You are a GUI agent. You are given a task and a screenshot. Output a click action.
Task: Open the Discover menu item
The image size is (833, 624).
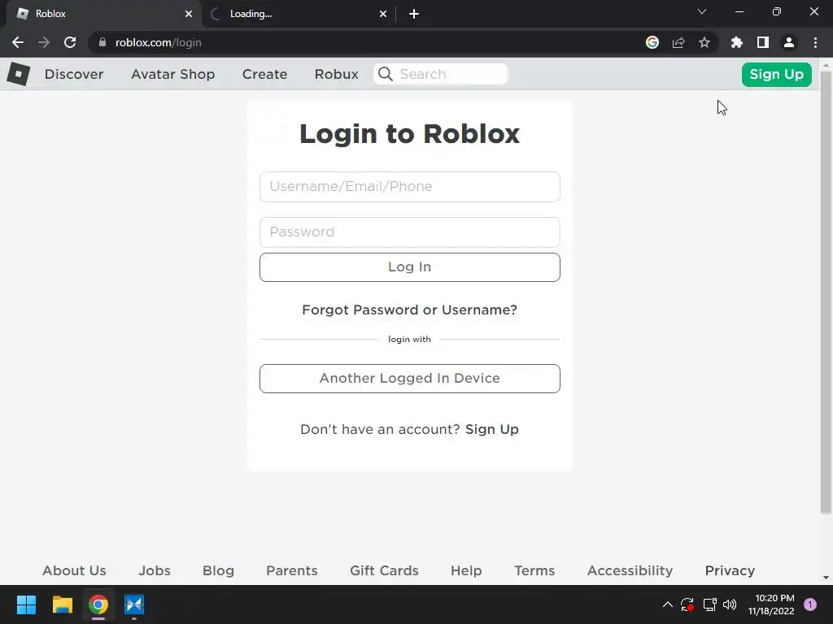[74, 74]
